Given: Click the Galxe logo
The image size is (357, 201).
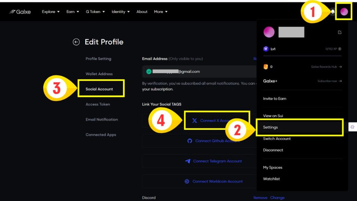Looking at the screenshot, I should tap(20, 12).
